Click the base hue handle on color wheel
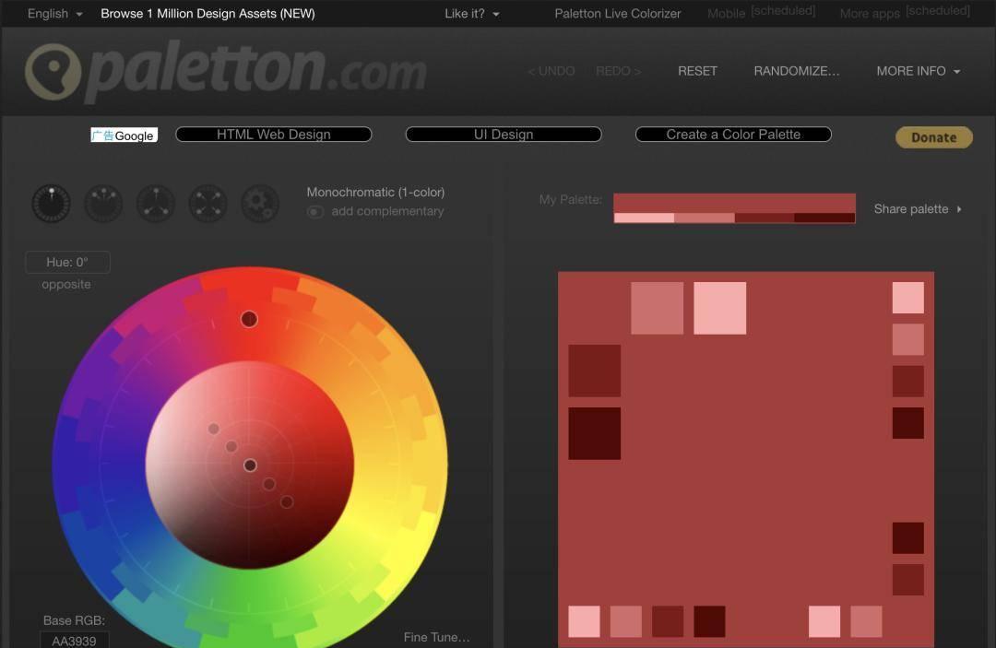 [249, 319]
